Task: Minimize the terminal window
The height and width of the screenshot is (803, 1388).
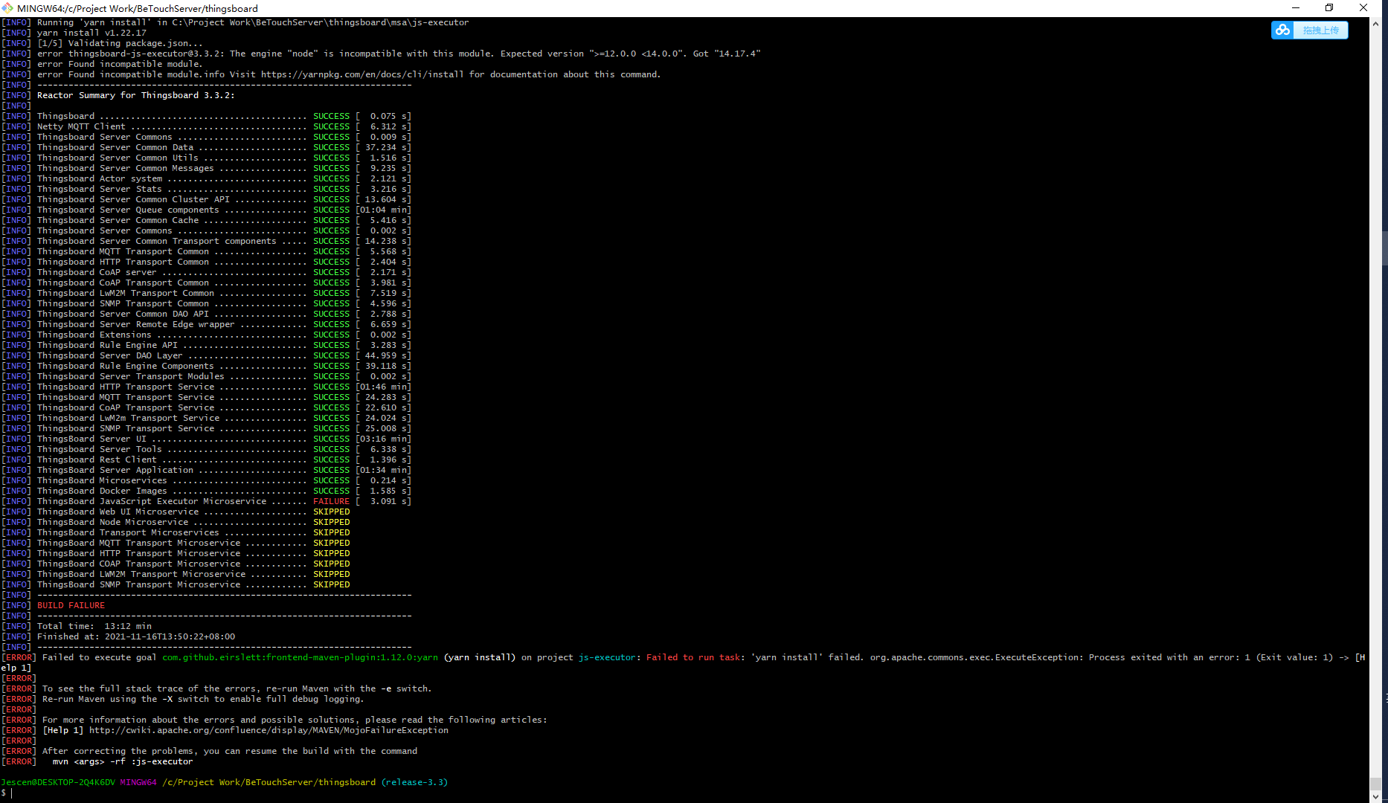Action: [x=1296, y=7]
